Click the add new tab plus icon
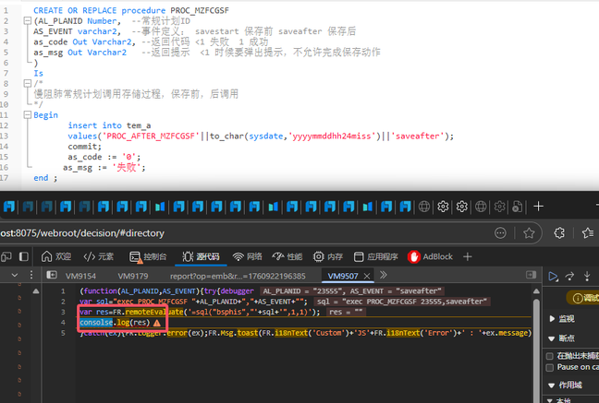This screenshot has height=403, width=599. pyautogui.click(x=468, y=256)
